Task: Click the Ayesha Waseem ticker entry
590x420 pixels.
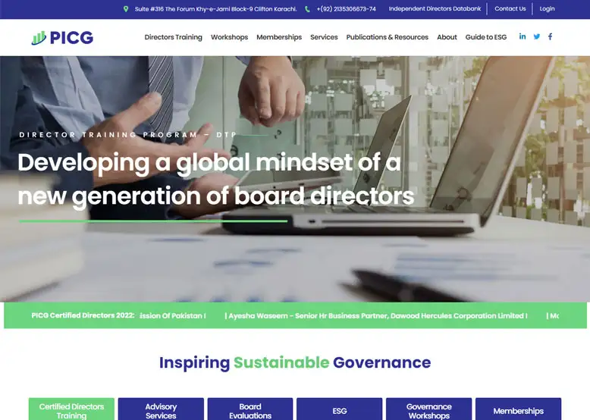Action: pos(376,316)
